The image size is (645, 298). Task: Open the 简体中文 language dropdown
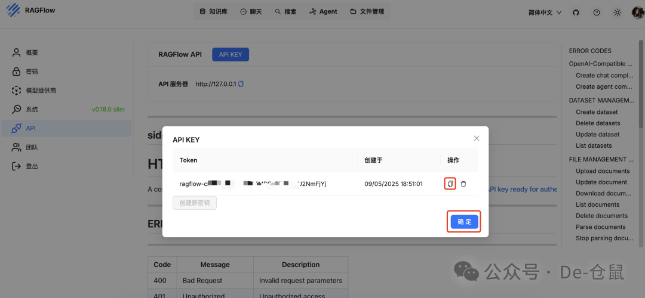click(x=545, y=13)
